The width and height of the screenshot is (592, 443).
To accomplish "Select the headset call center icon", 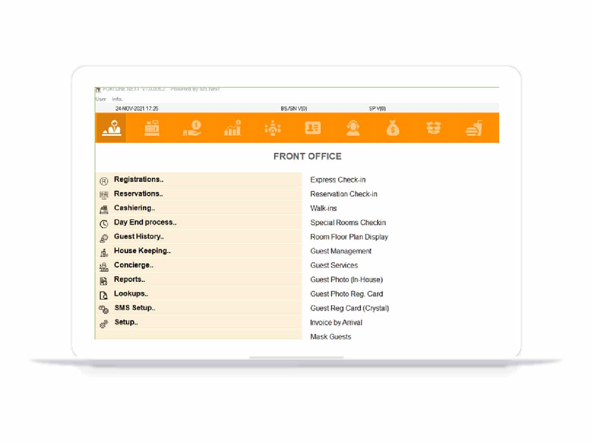I will [353, 128].
